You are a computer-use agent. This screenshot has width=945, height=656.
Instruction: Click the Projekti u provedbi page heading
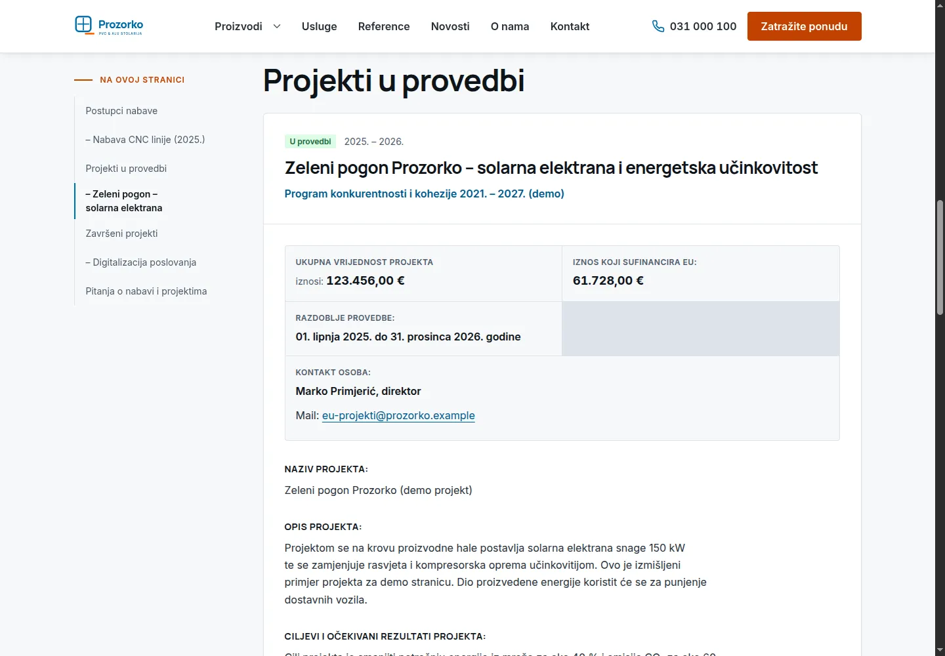[x=394, y=81]
